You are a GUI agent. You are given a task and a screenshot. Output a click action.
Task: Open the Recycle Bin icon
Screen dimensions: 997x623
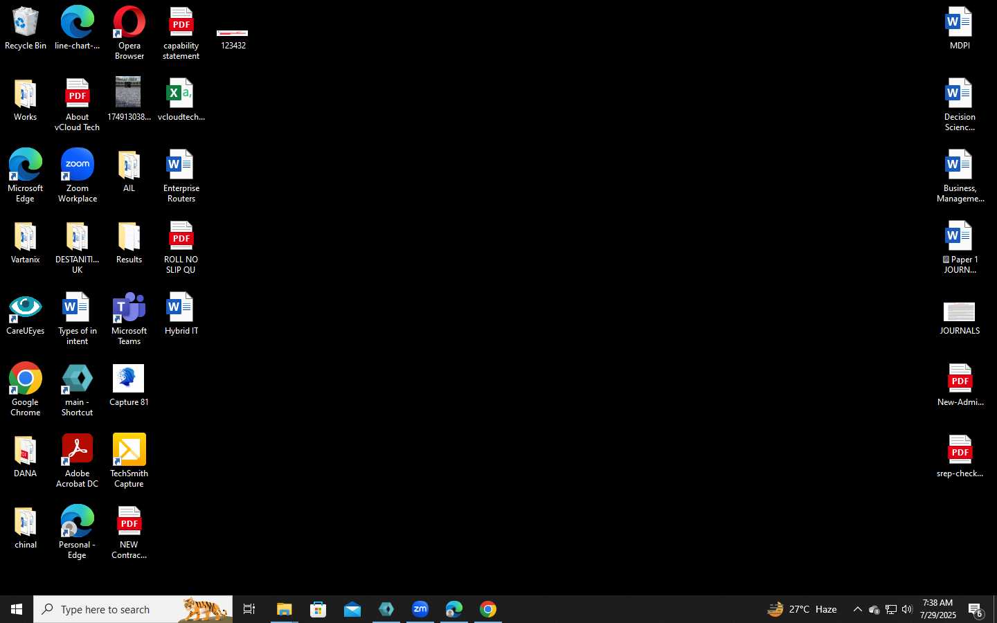[26, 28]
